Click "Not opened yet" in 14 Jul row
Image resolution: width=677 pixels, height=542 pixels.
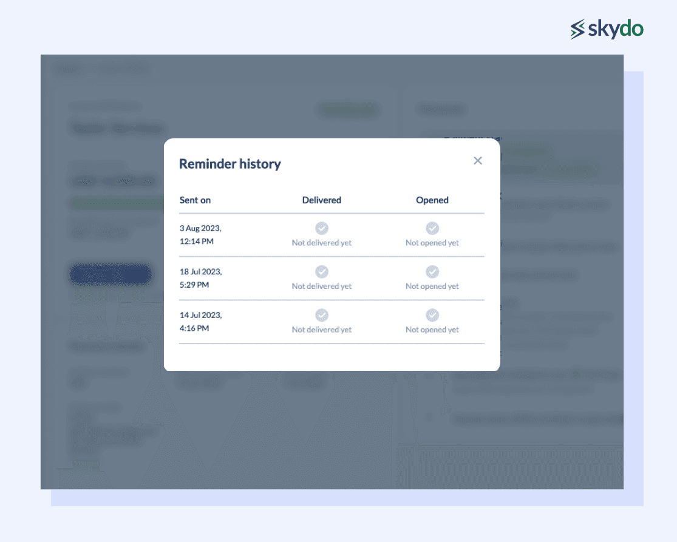432,330
